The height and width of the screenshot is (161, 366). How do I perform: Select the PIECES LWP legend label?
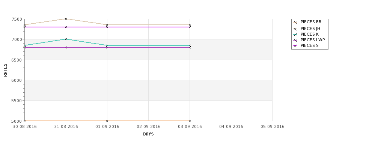[x=313, y=40]
